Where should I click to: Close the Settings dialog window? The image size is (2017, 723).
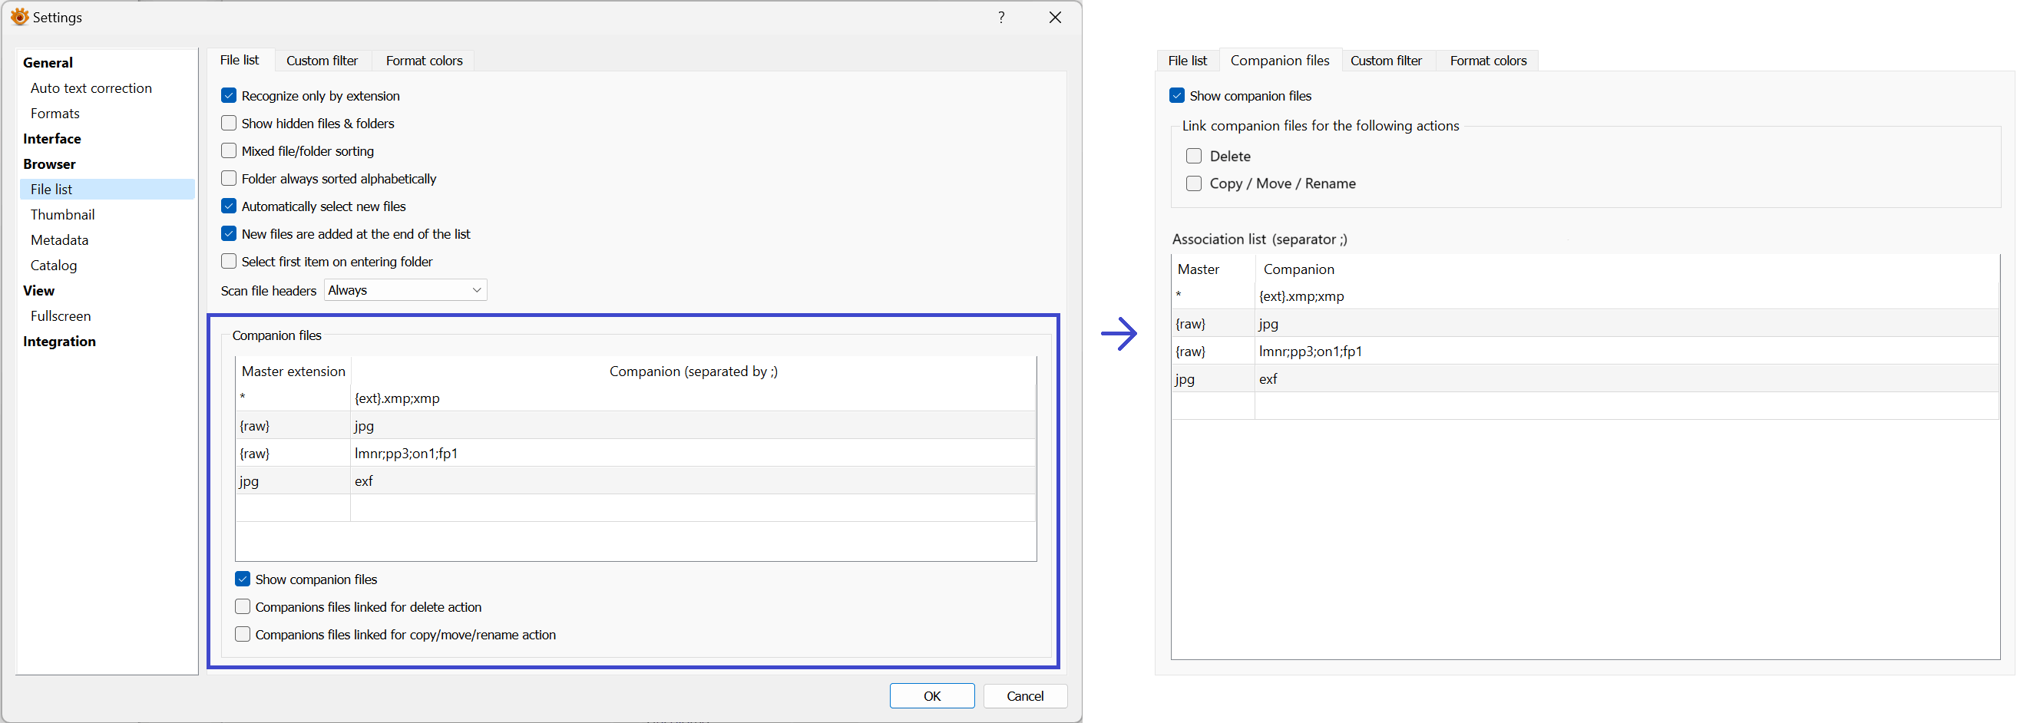pos(1055,17)
